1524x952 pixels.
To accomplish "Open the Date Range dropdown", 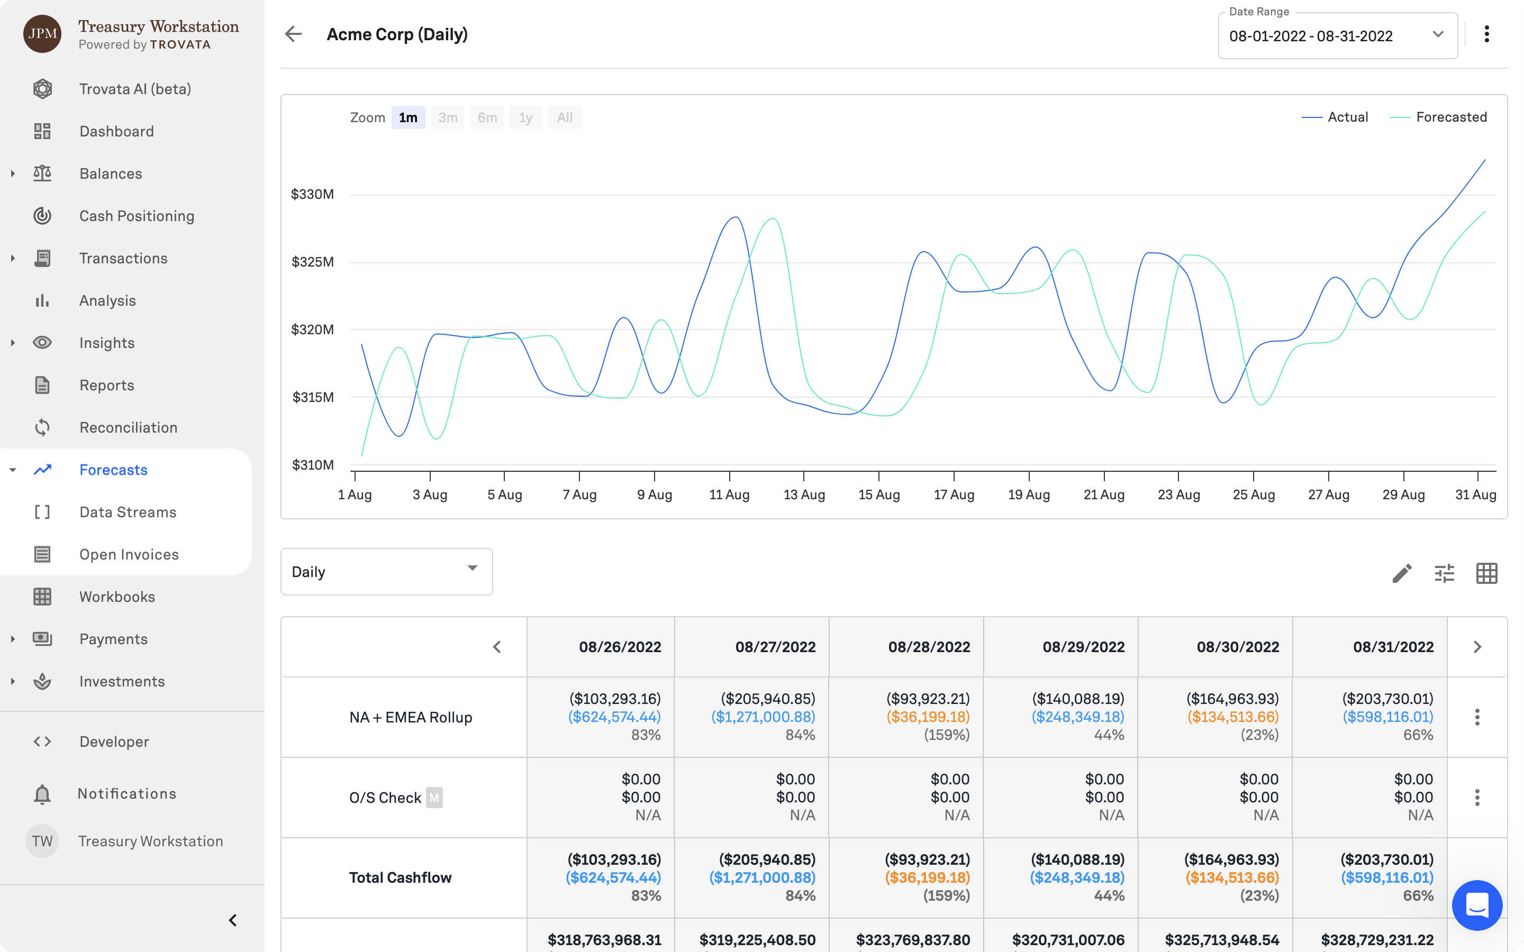I will [1337, 36].
